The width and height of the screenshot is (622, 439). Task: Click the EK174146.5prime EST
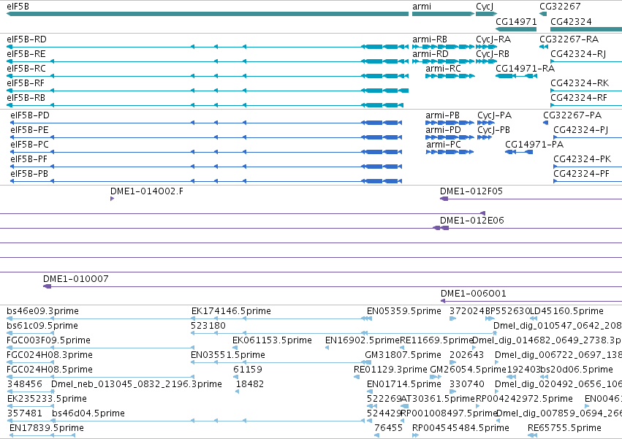point(281,318)
